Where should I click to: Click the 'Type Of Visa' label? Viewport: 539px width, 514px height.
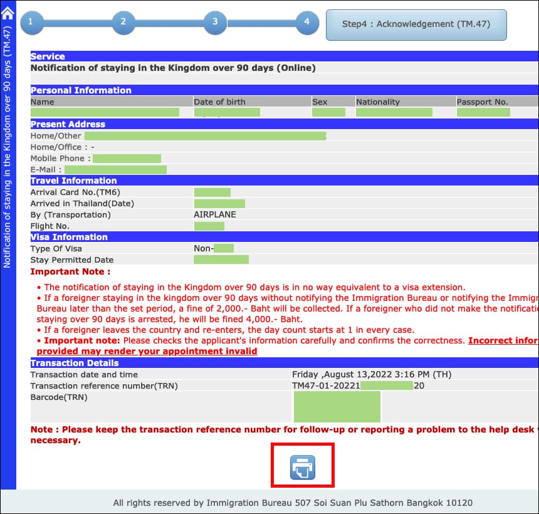click(x=56, y=249)
